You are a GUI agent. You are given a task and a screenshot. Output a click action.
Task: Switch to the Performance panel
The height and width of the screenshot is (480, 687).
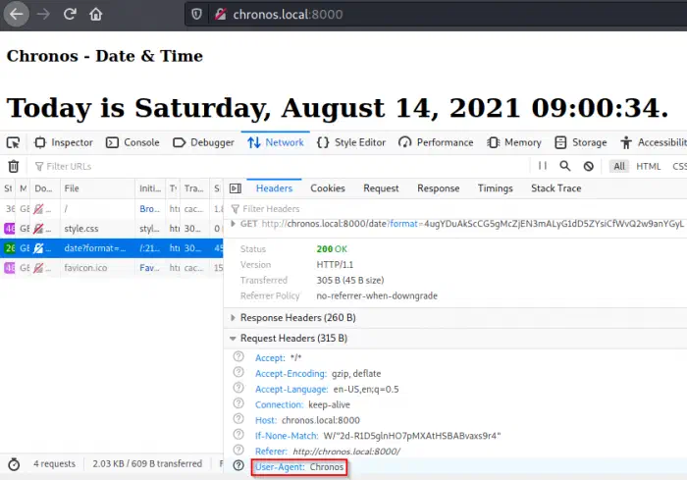coord(436,142)
